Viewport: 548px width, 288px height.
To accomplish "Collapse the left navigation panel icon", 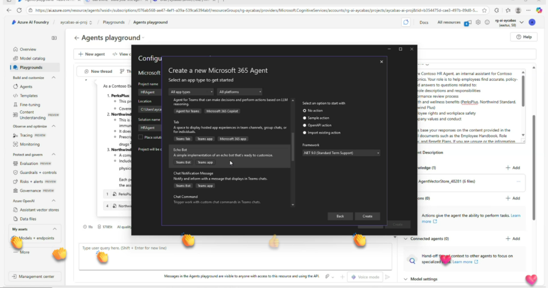I will [54, 38].
